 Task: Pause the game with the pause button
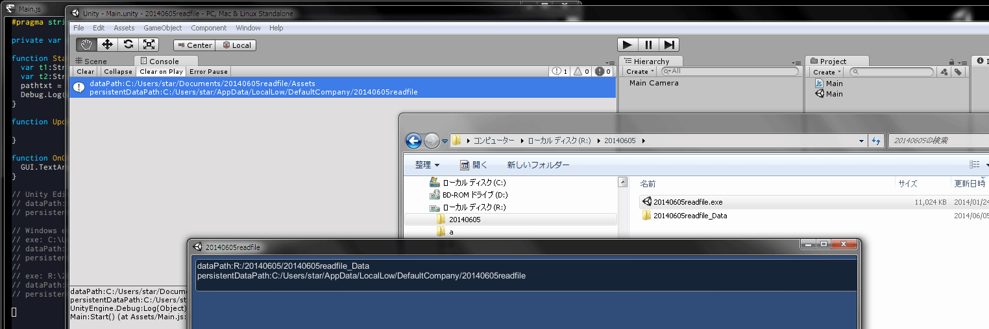[648, 45]
